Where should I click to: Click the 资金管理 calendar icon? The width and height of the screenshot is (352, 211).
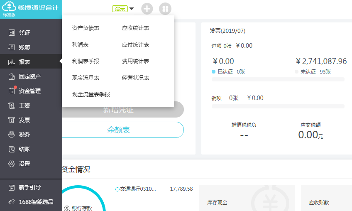point(12,91)
